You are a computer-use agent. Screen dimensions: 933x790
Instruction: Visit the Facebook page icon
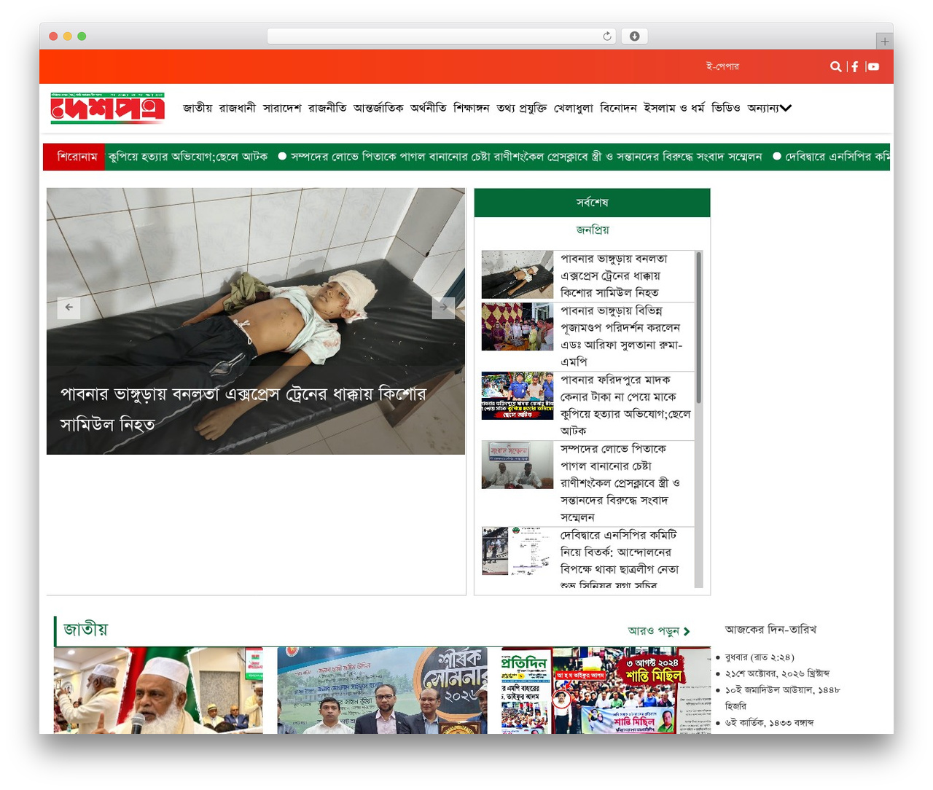click(855, 66)
